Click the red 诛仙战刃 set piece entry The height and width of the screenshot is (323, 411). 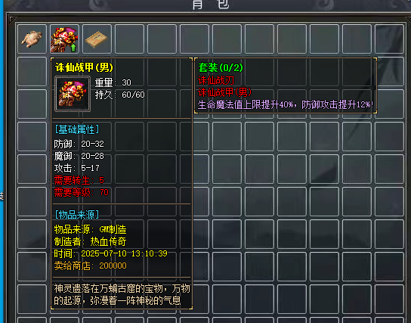216,80
